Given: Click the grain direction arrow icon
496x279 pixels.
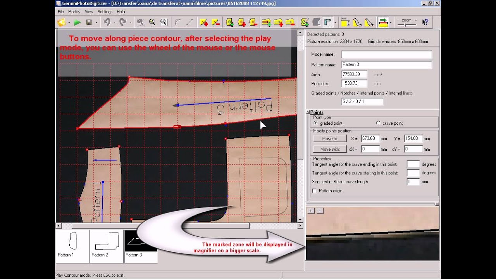Looking at the screenshot, I should [383, 22].
